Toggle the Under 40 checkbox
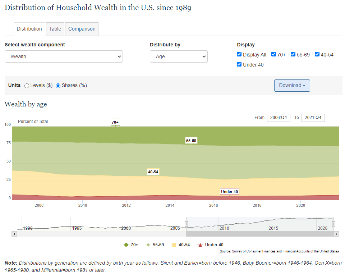 click(x=239, y=64)
